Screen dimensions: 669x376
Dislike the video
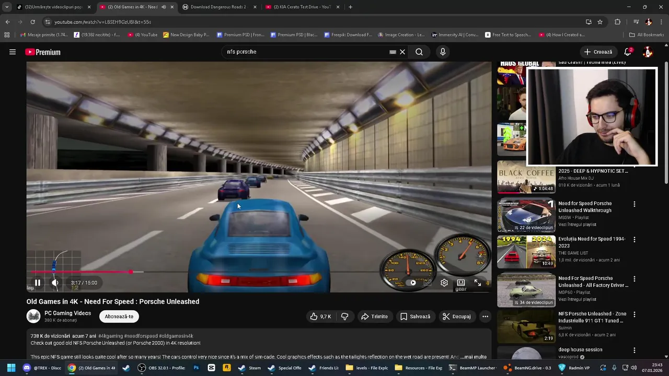pyautogui.click(x=344, y=316)
